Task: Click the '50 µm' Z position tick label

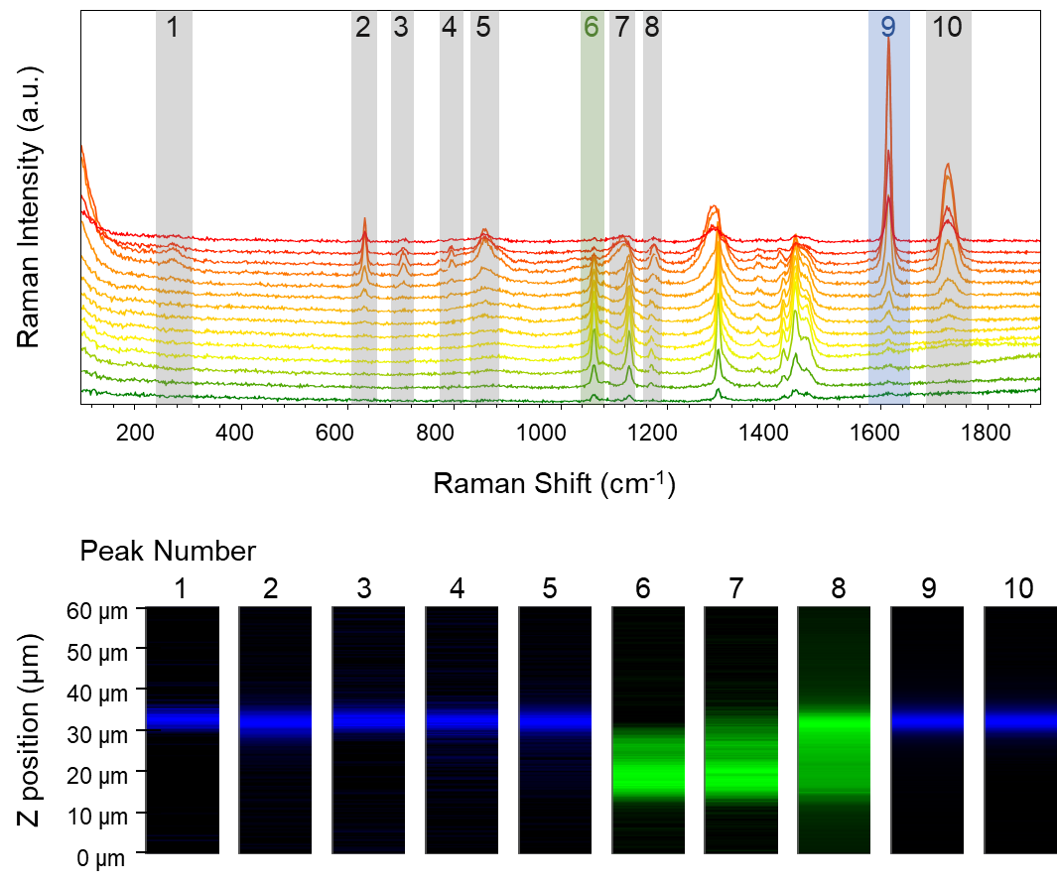Action: point(97,653)
